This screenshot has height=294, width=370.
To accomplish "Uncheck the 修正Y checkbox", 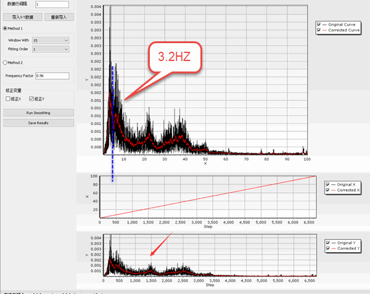I will coord(33,99).
